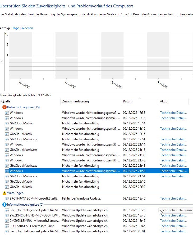Image resolution: width=193 pixels, height=235 pixels.
Task: Click the GbtCloudMatrix row icon at 22:16
Action: pyautogui.click(x=7, y=182)
